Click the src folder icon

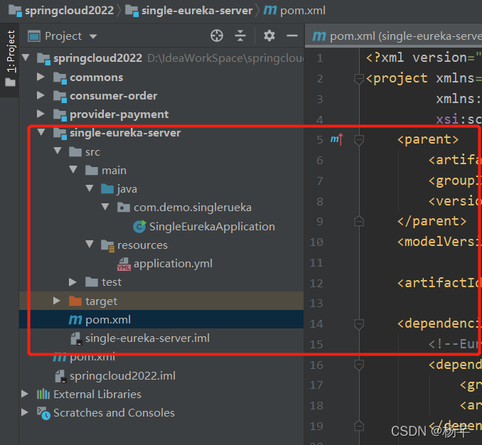click(75, 152)
